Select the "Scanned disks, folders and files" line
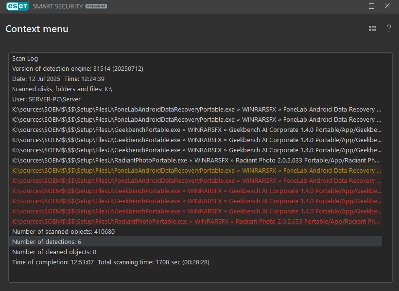 tap(195, 89)
